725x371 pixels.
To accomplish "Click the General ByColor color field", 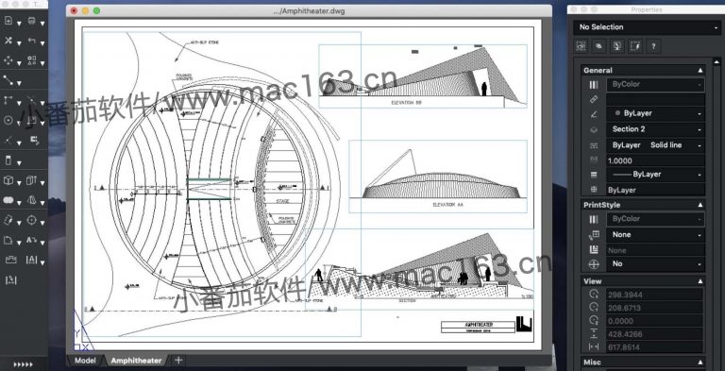I will click(x=656, y=85).
